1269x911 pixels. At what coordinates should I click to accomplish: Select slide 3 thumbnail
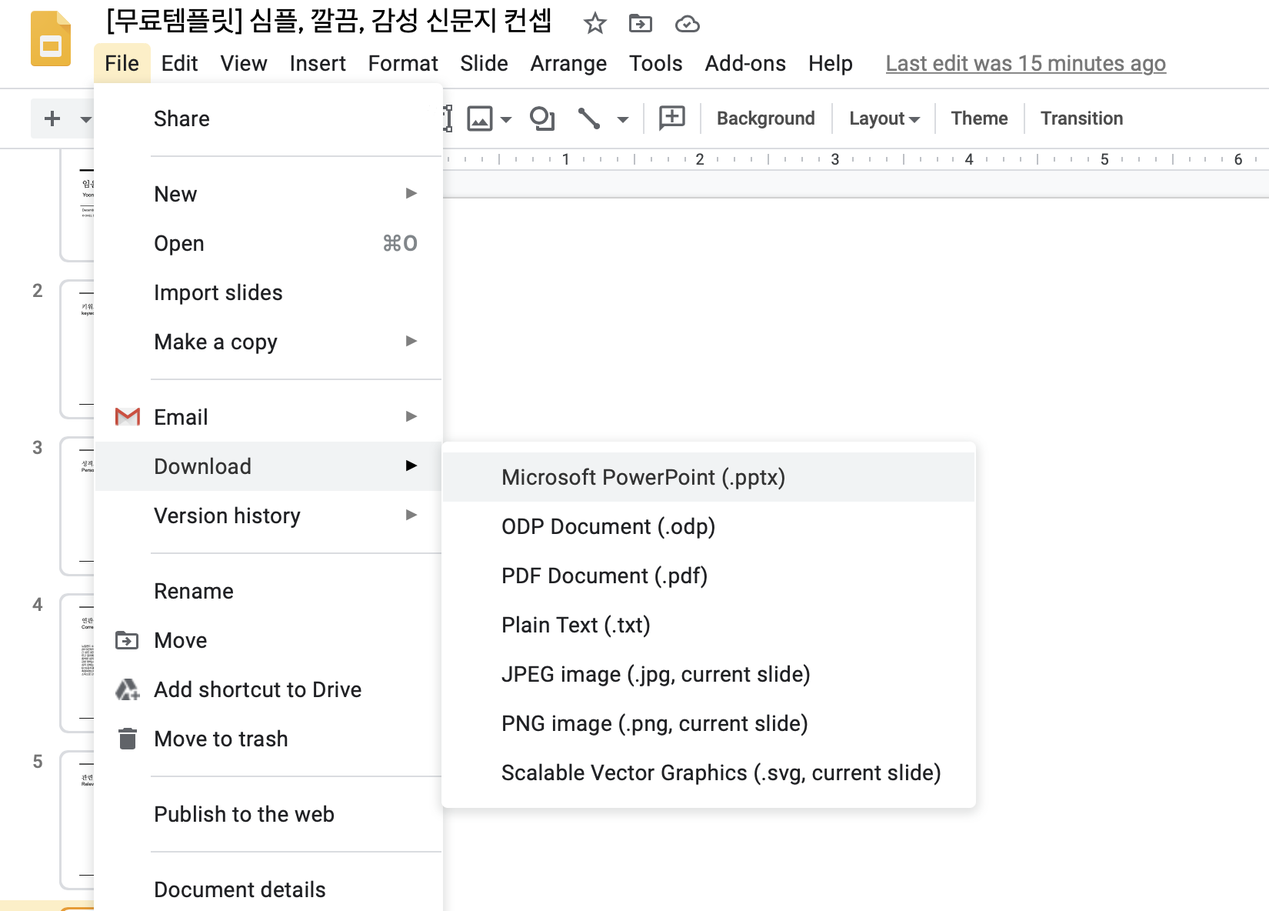pos(77,506)
